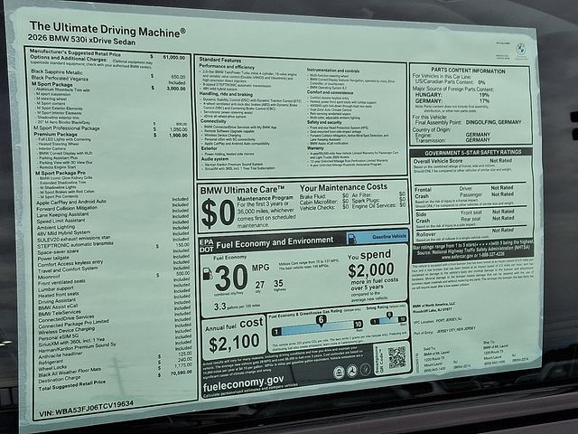This screenshot has height=434, width=578.
Task: Click 'Instrumentation and controls' subheading
Action: (x=333, y=71)
